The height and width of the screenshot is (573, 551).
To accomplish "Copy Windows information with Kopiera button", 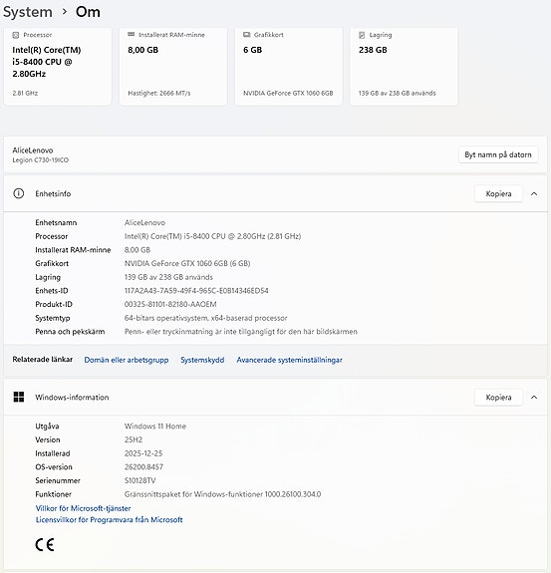I will coord(498,398).
